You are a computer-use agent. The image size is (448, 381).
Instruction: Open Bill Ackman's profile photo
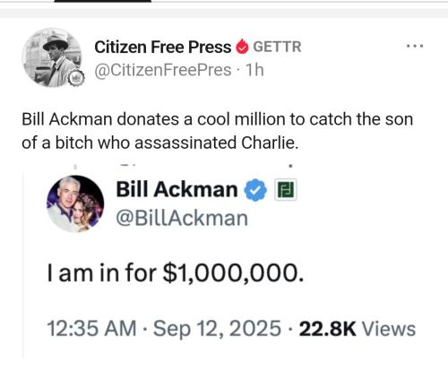click(75, 203)
